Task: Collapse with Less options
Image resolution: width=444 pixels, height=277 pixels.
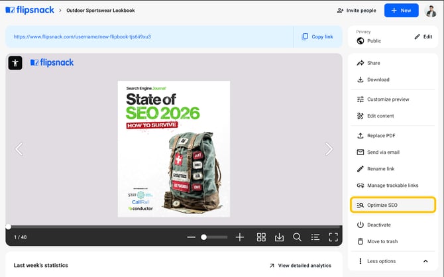Action: (392, 261)
